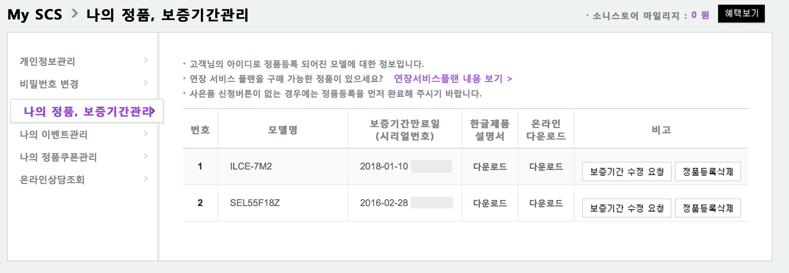Download 한글제품 설명서 for SEL55F18Z

click(x=490, y=203)
